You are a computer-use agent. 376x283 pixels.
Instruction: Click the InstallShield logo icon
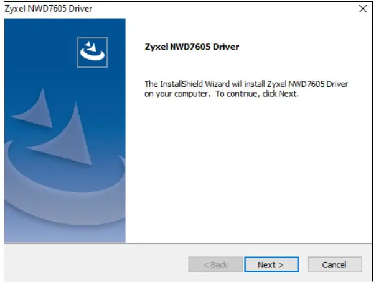click(x=92, y=52)
